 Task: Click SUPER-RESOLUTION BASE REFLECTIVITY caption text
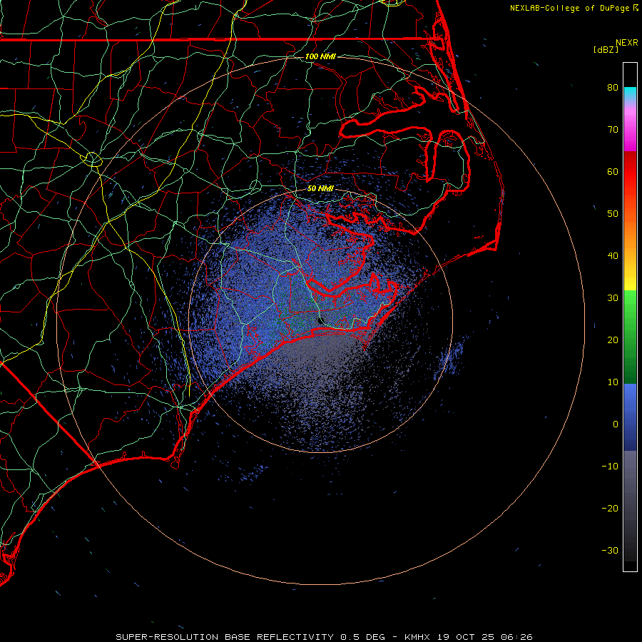pos(225,637)
